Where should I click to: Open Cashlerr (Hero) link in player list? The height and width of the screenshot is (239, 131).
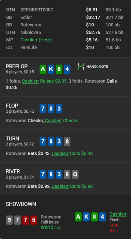coord(36,40)
